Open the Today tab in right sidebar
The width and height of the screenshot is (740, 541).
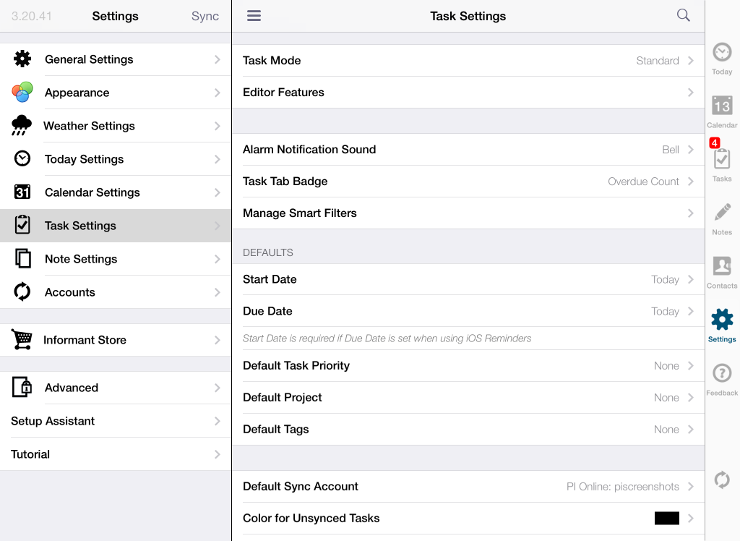click(x=721, y=58)
